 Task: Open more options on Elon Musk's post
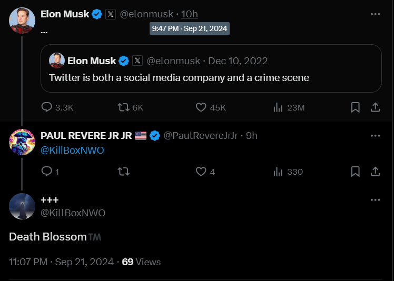pos(375,14)
